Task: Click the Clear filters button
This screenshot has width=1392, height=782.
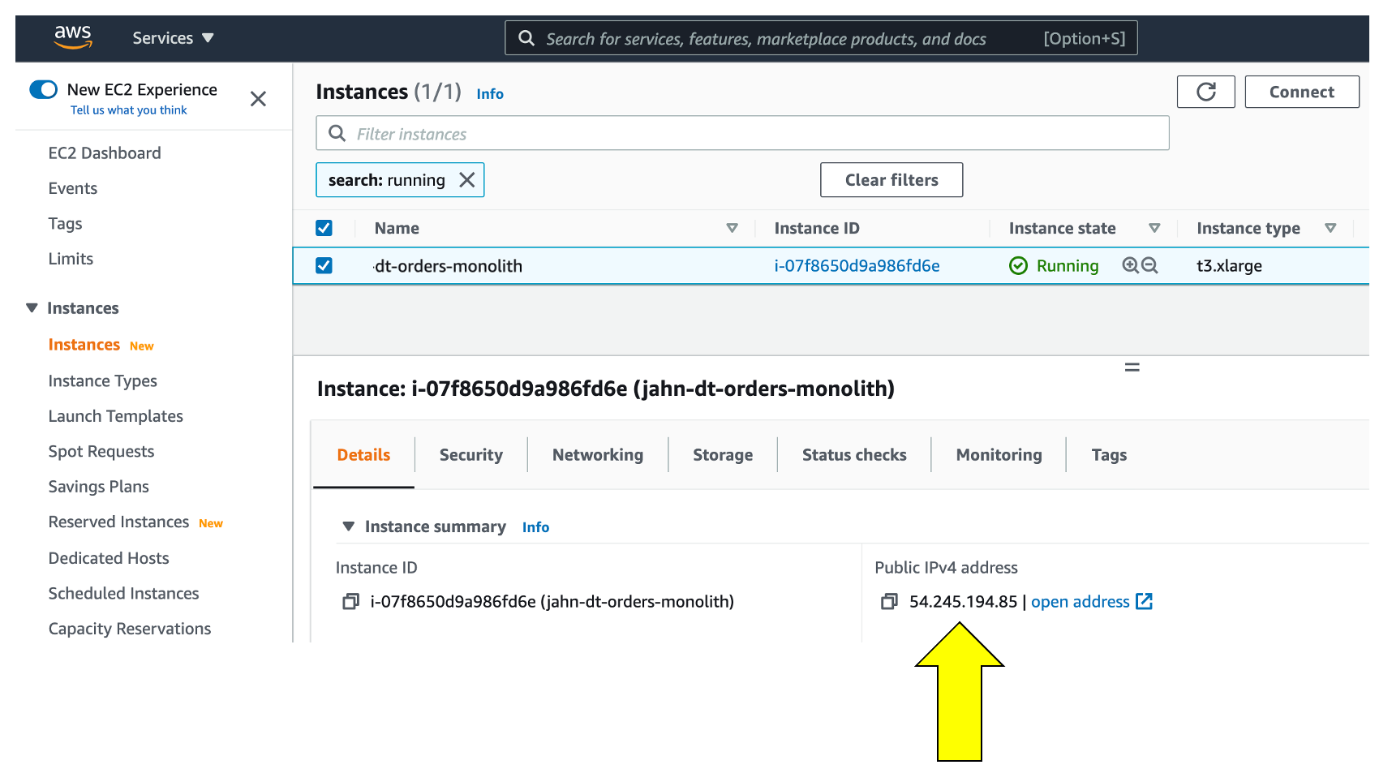Action: 891,180
